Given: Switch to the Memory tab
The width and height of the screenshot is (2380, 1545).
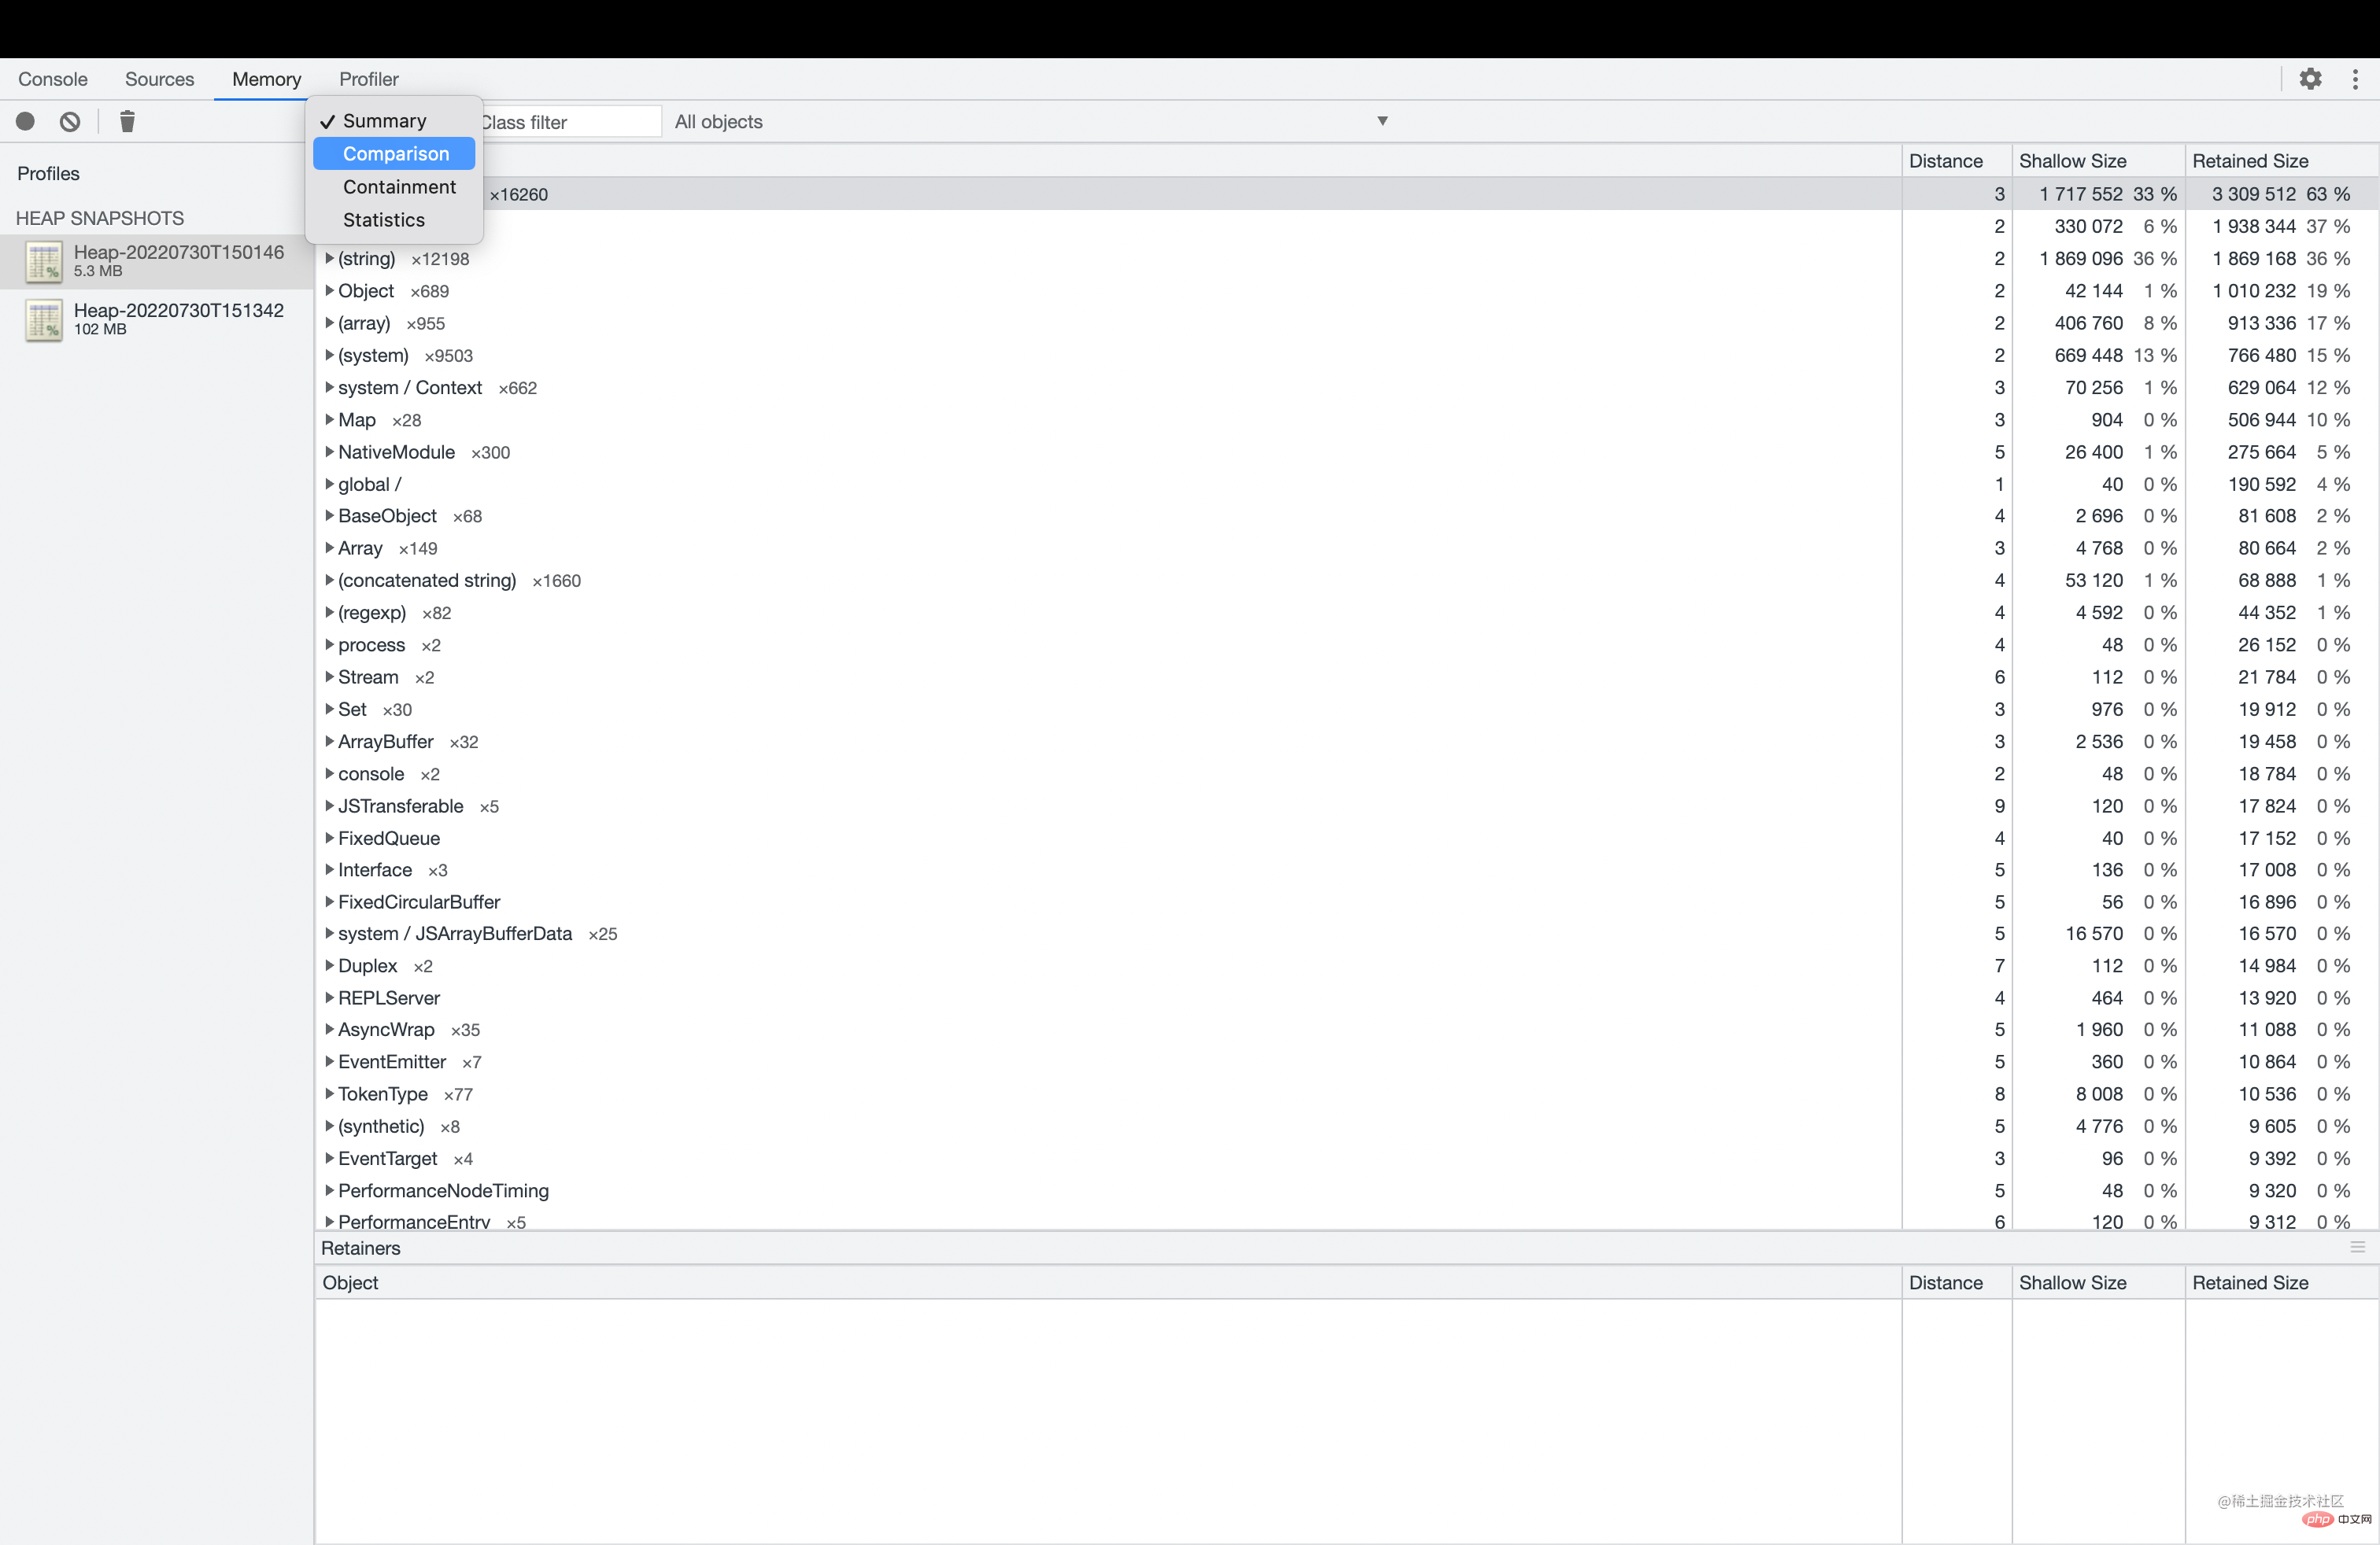Looking at the screenshot, I should coord(266,79).
